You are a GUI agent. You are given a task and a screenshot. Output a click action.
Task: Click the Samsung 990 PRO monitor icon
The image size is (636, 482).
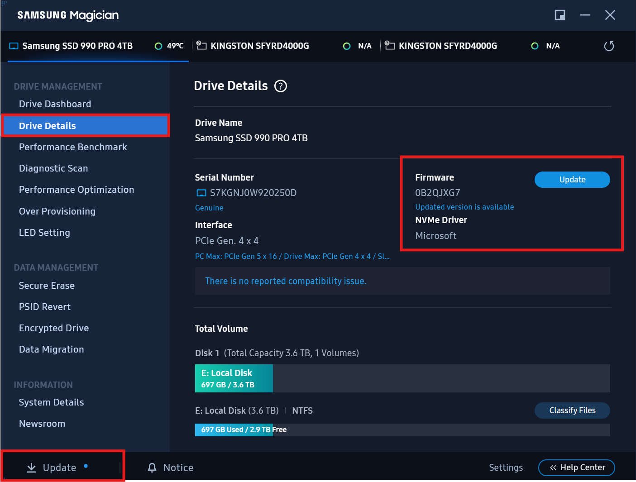click(14, 46)
